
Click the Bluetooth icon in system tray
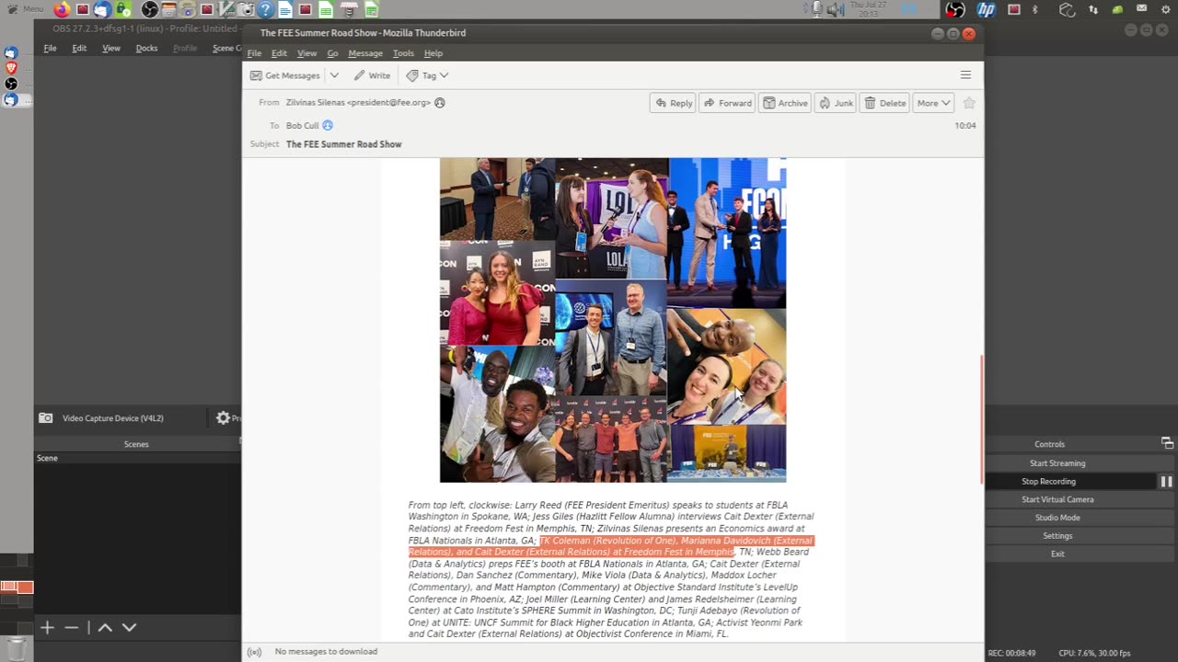point(1034,10)
